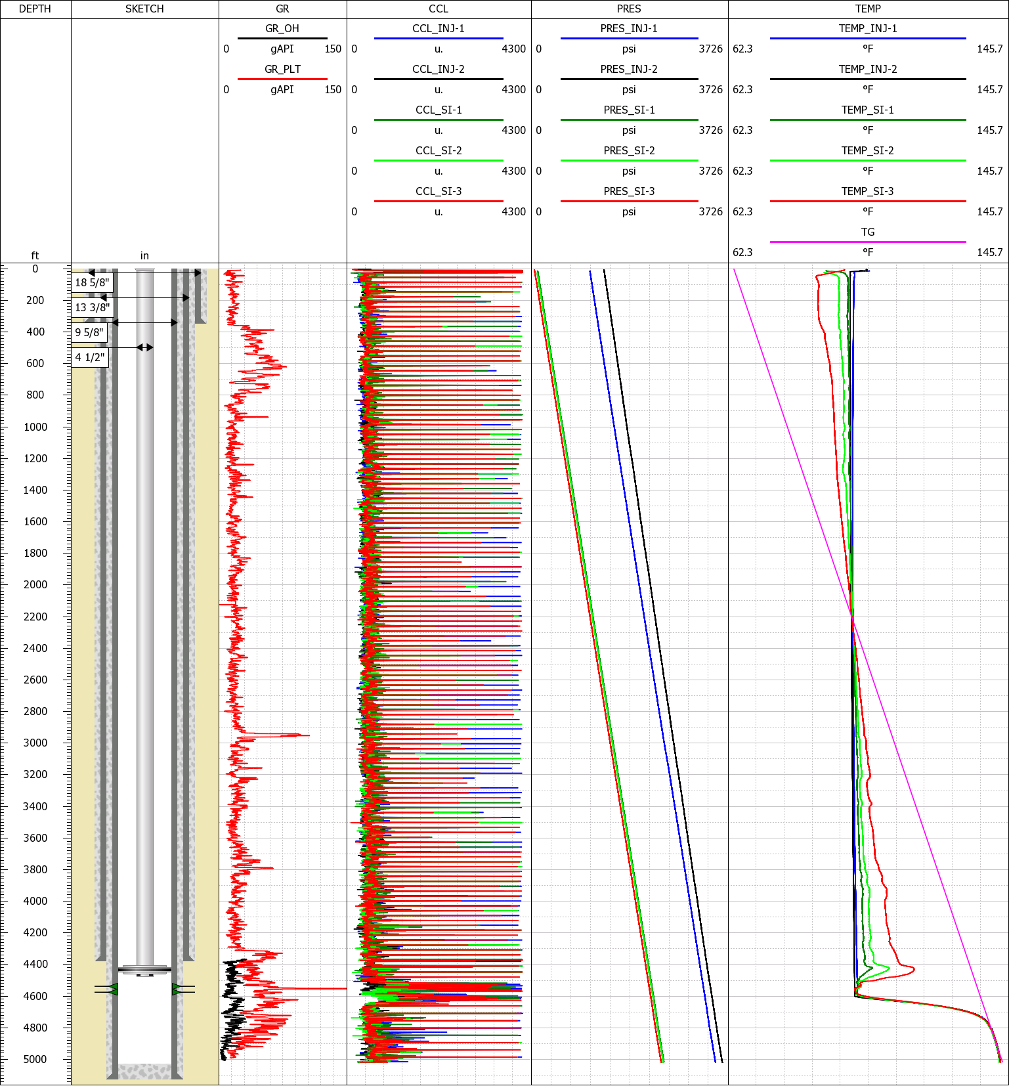1009x1086 pixels.
Task: Click the 145.7 max scale of TG
Action: coord(990,252)
